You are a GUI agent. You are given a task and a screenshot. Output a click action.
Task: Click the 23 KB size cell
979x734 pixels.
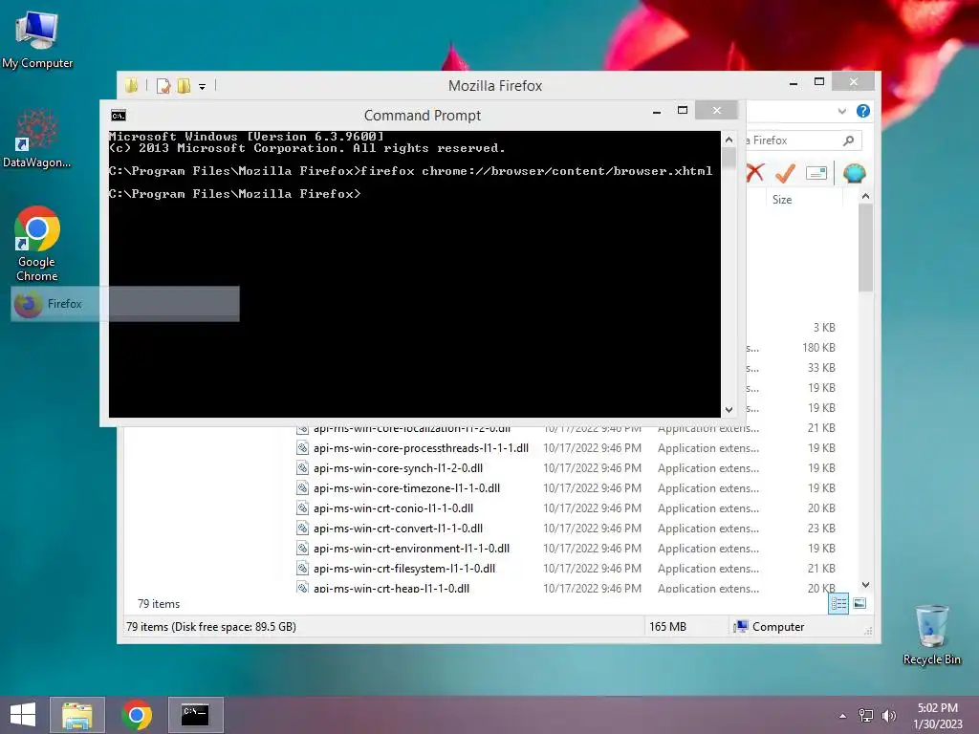821,528
